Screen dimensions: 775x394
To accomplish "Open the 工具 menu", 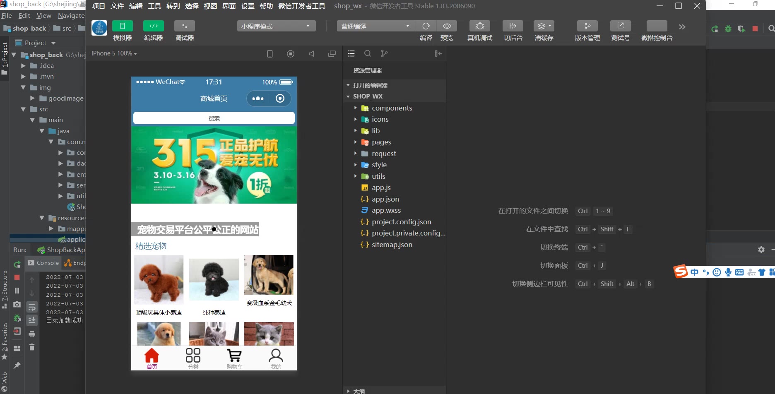I will [154, 6].
